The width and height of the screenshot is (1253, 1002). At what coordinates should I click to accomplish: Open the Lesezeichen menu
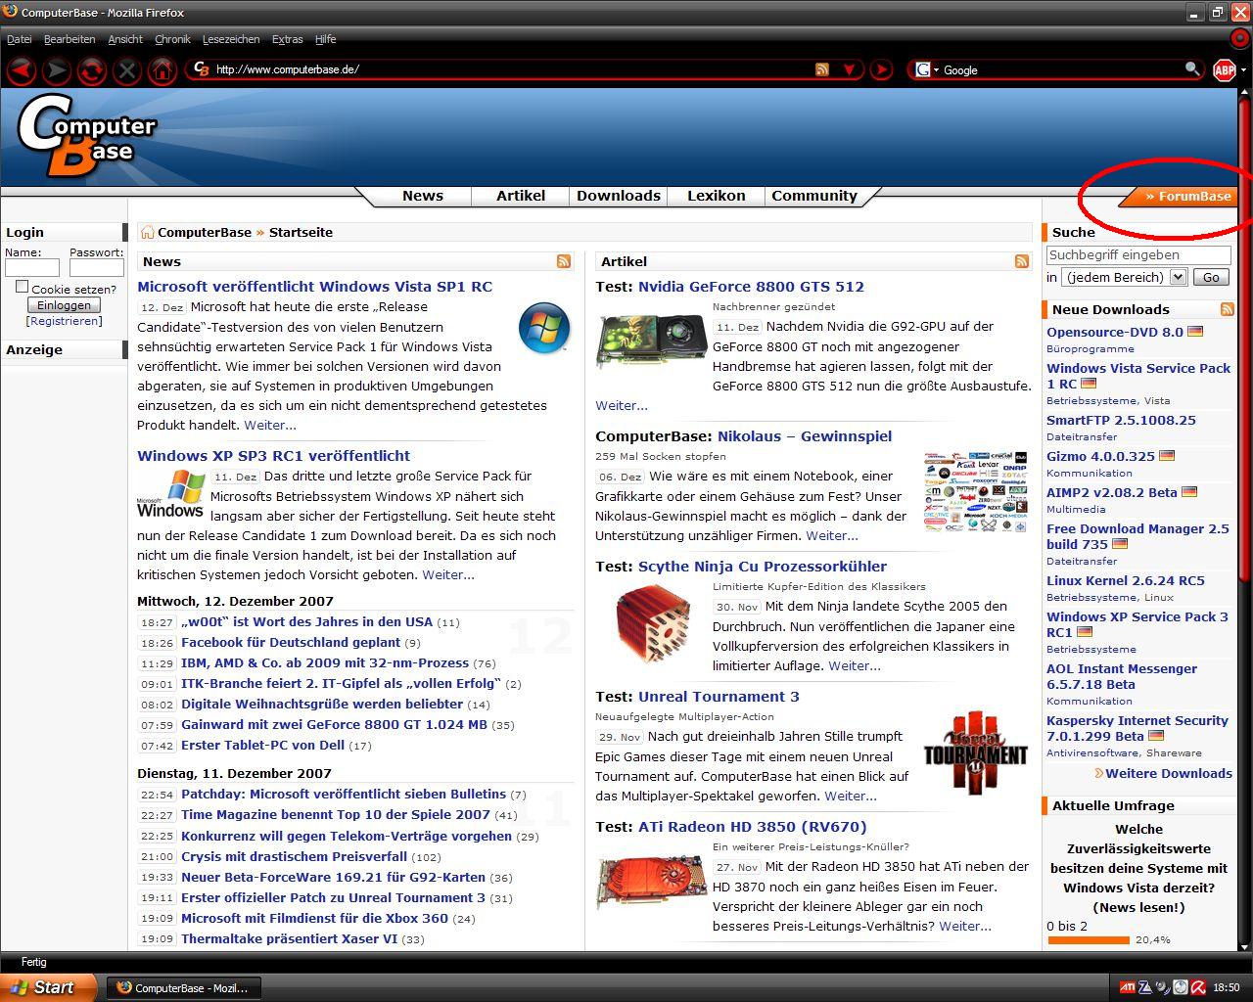click(x=231, y=39)
